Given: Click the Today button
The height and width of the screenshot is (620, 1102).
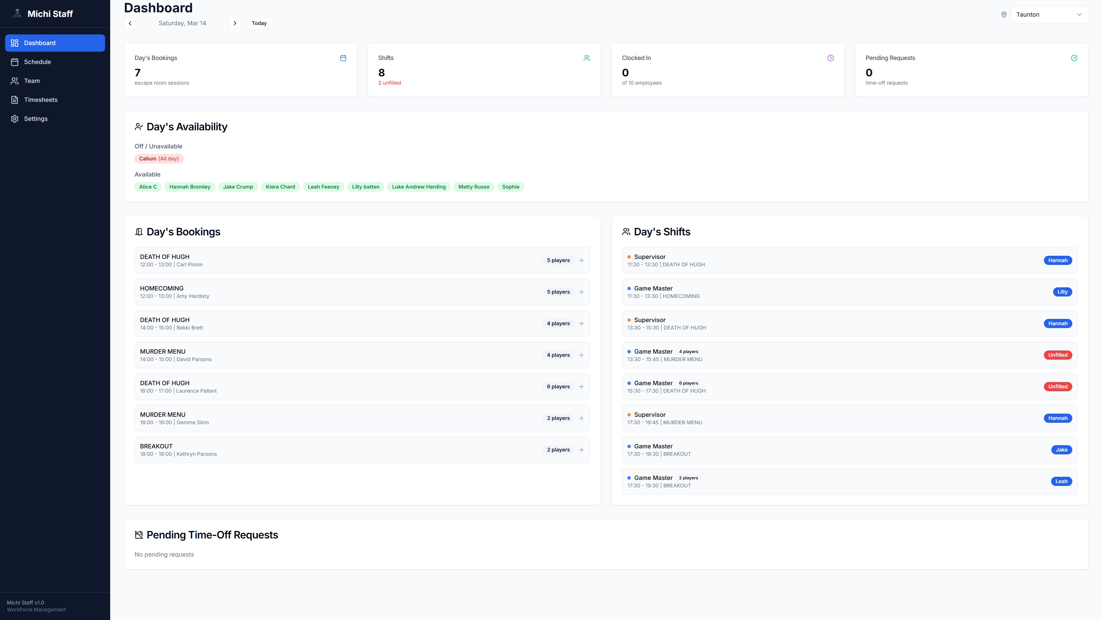Looking at the screenshot, I should click(259, 23).
